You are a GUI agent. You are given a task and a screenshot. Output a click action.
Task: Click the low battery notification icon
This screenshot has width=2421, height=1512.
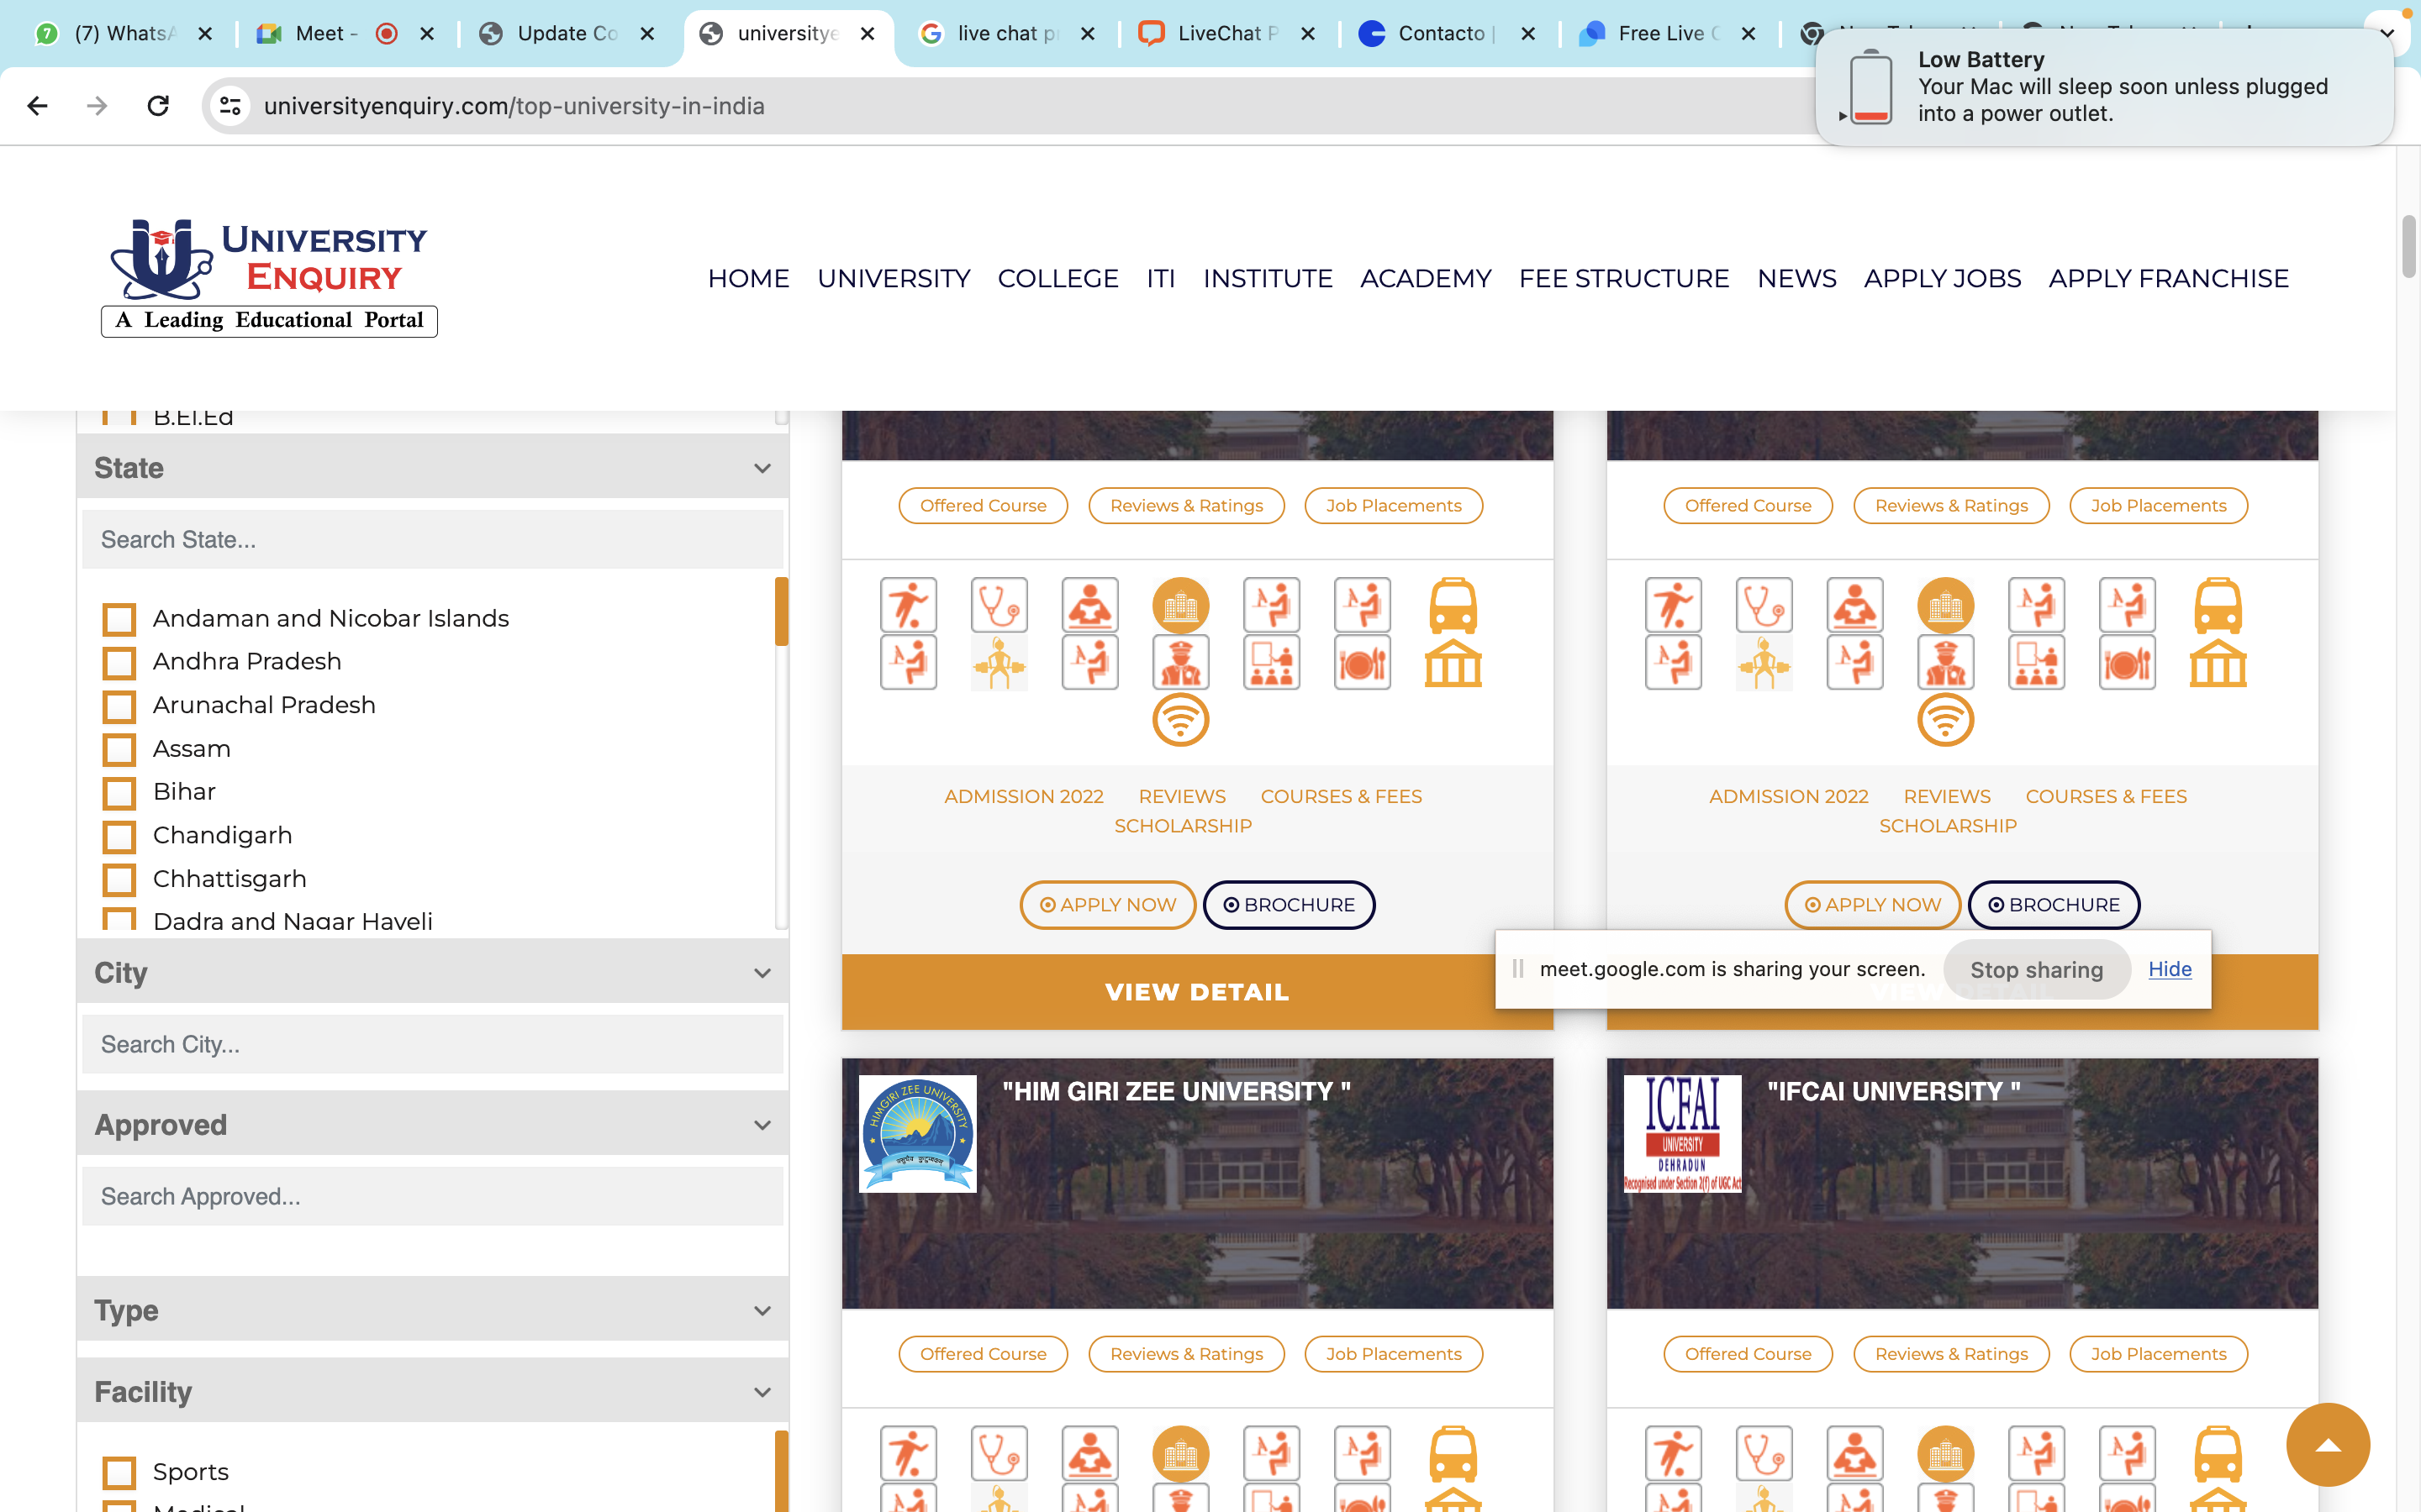pos(1870,87)
